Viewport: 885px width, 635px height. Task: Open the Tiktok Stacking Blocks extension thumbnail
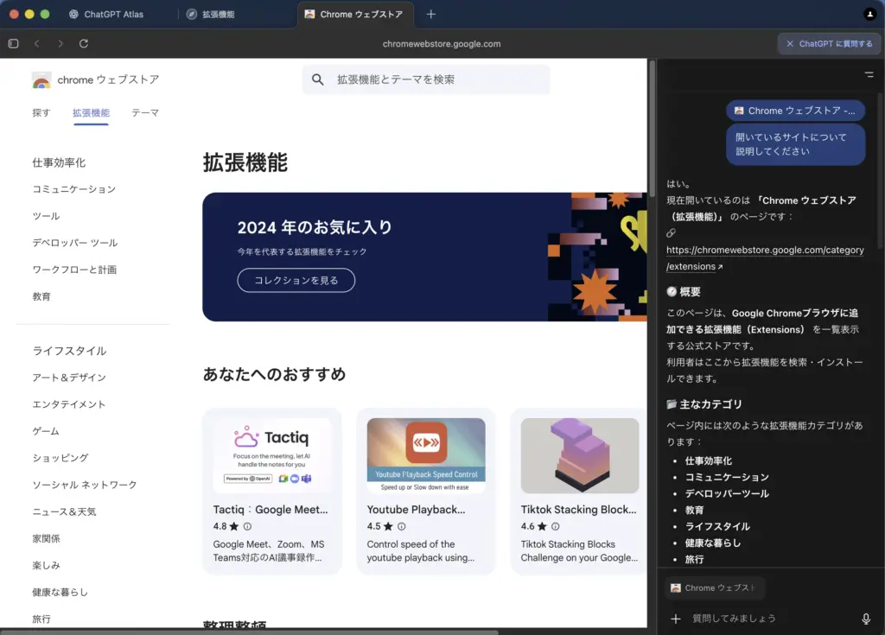tap(579, 455)
